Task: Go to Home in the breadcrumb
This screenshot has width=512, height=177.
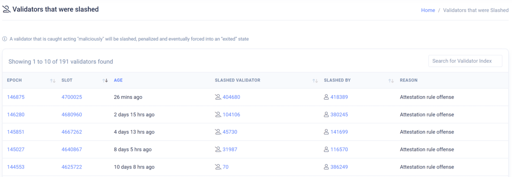Action: pos(428,10)
